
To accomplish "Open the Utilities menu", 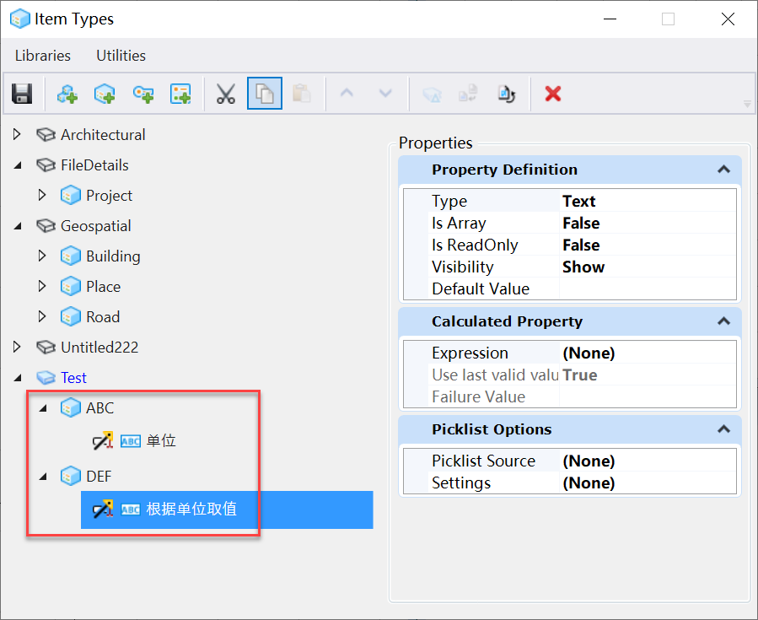I will tap(121, 56).
